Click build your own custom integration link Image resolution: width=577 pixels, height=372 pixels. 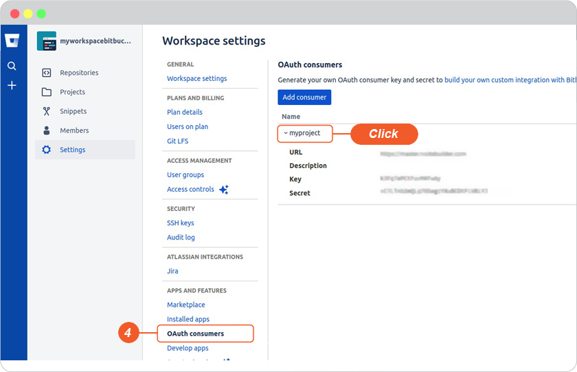[510, 80]
